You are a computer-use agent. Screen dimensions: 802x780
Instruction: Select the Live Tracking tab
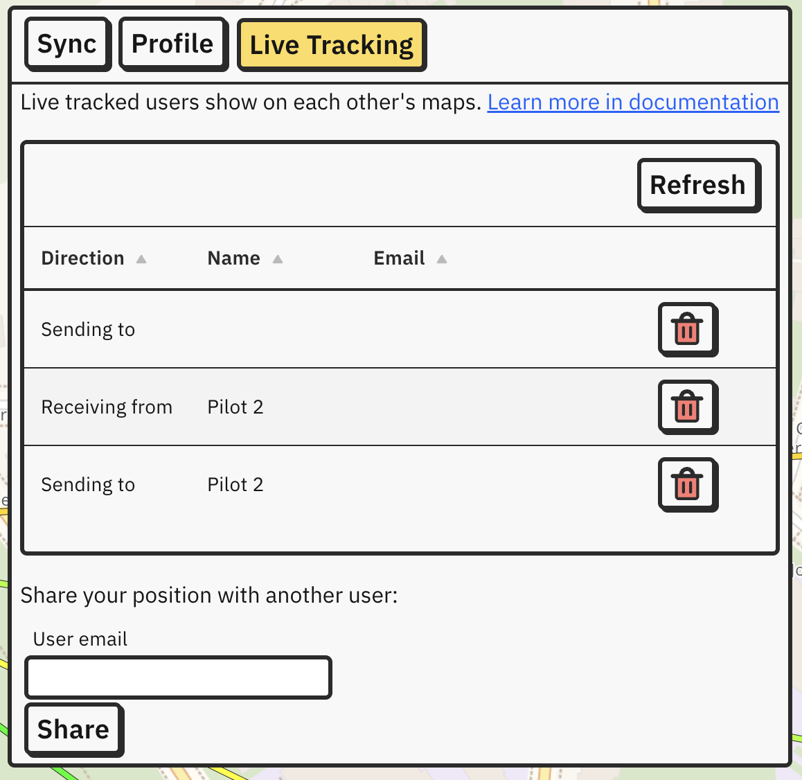332,45
